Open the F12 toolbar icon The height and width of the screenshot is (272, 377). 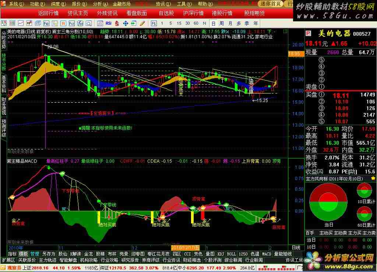(72, 23)
